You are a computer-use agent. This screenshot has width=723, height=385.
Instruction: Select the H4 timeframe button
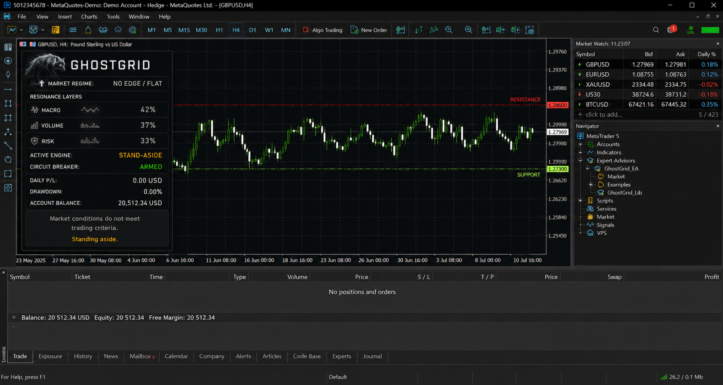coord(236,30)
